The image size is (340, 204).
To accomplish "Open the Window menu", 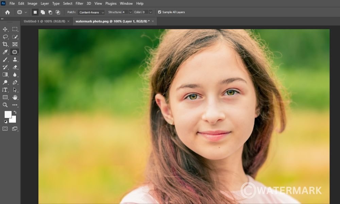I will coord(126,3).
